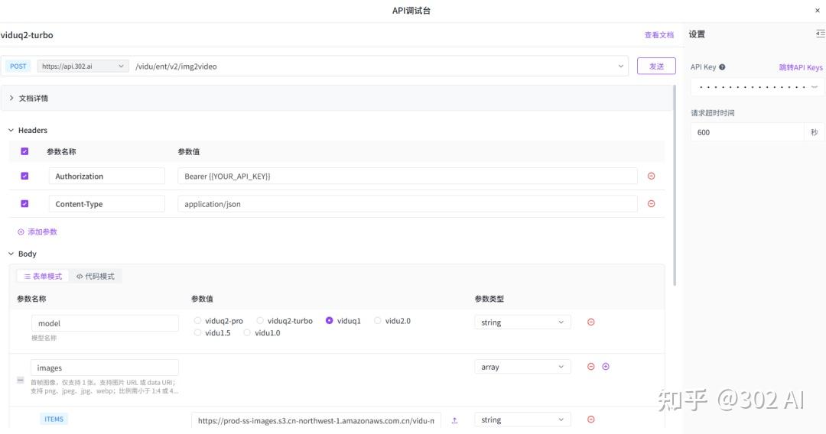Click the request timeout input field

click(747, 132)
